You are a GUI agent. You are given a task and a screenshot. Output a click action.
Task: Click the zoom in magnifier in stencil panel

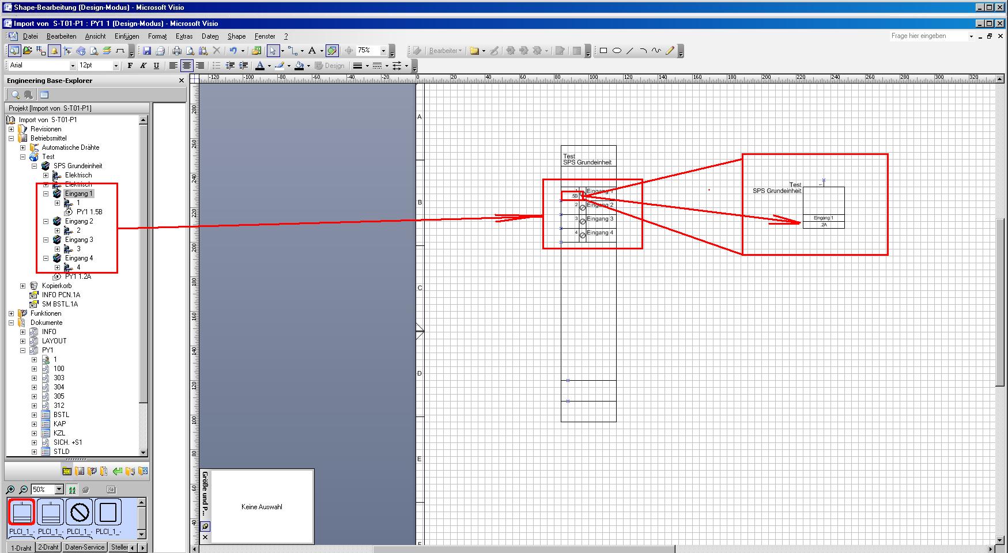tap(10, 490)
